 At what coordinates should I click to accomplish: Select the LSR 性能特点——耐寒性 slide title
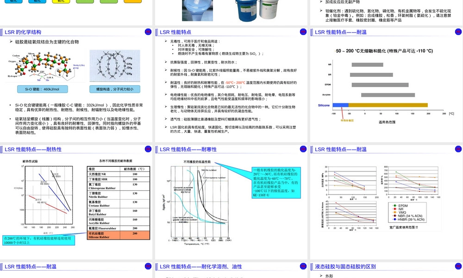tap(188, 150)
